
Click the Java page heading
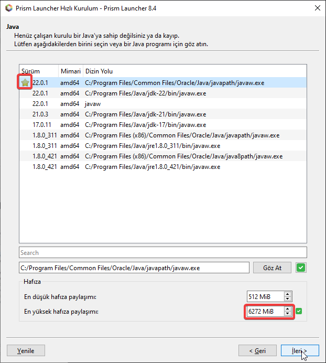[13, 27]
